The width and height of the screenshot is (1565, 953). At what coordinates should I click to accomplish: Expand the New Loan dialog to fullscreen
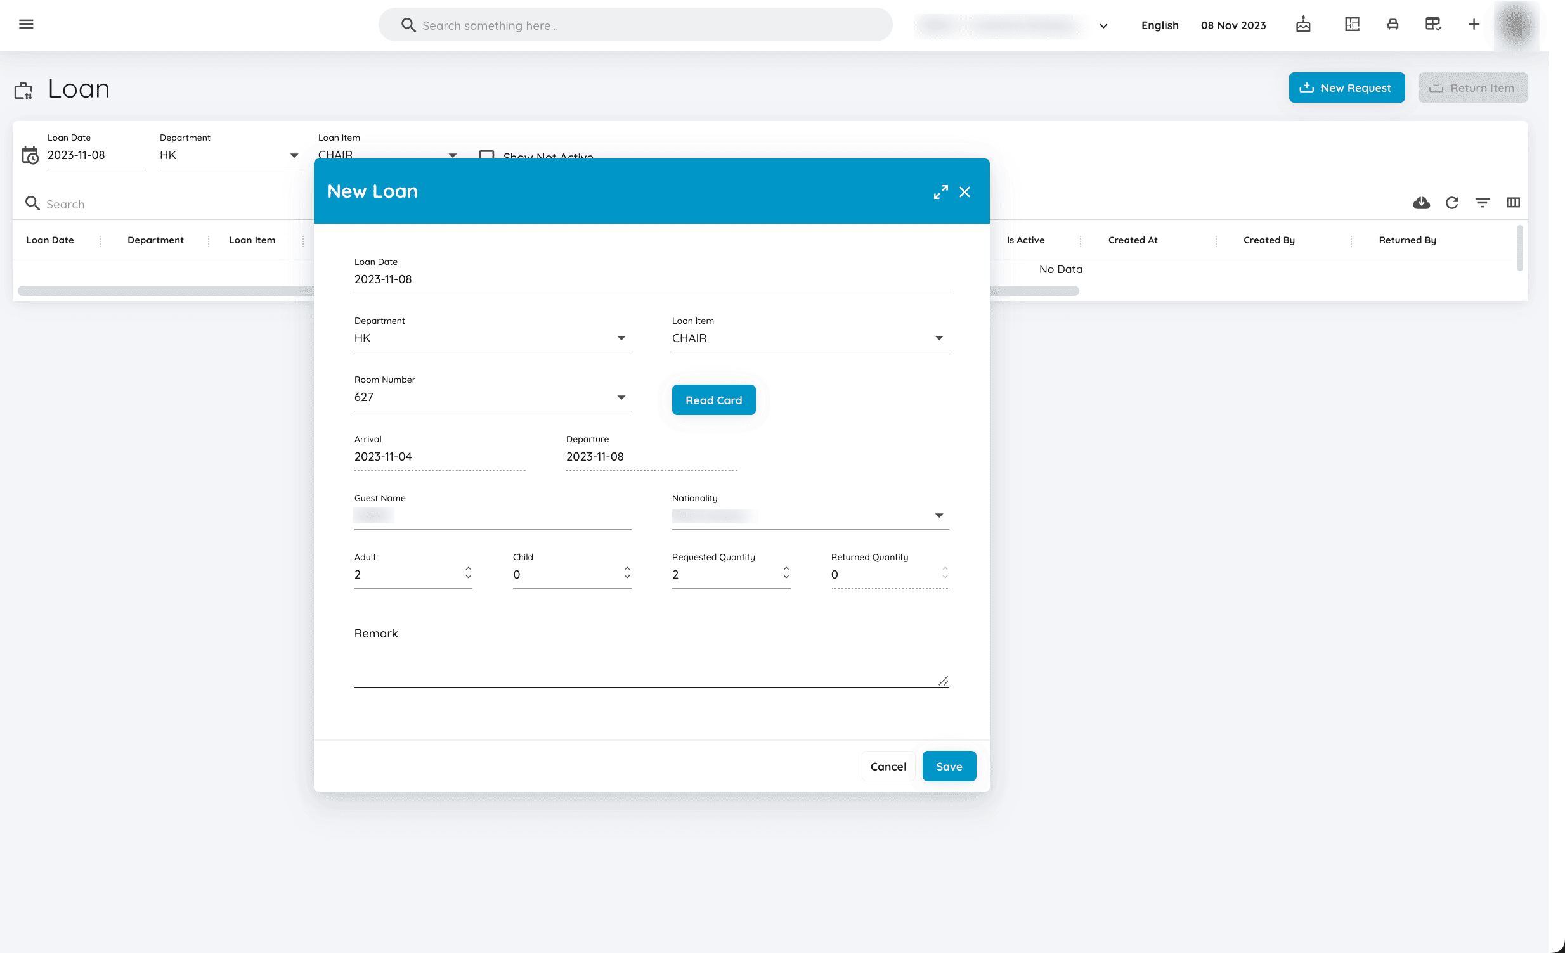click(x=940, y=191)
